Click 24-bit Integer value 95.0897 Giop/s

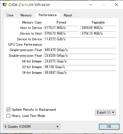80,73
